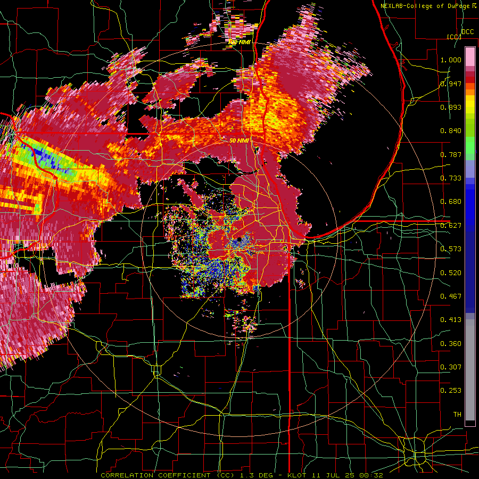Screen dimensions: 479x479
Task: Select the 0.733 legend value
Action: (451, 178)
